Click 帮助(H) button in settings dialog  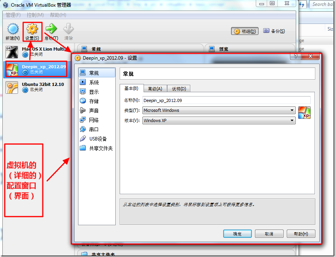point(301,234)
